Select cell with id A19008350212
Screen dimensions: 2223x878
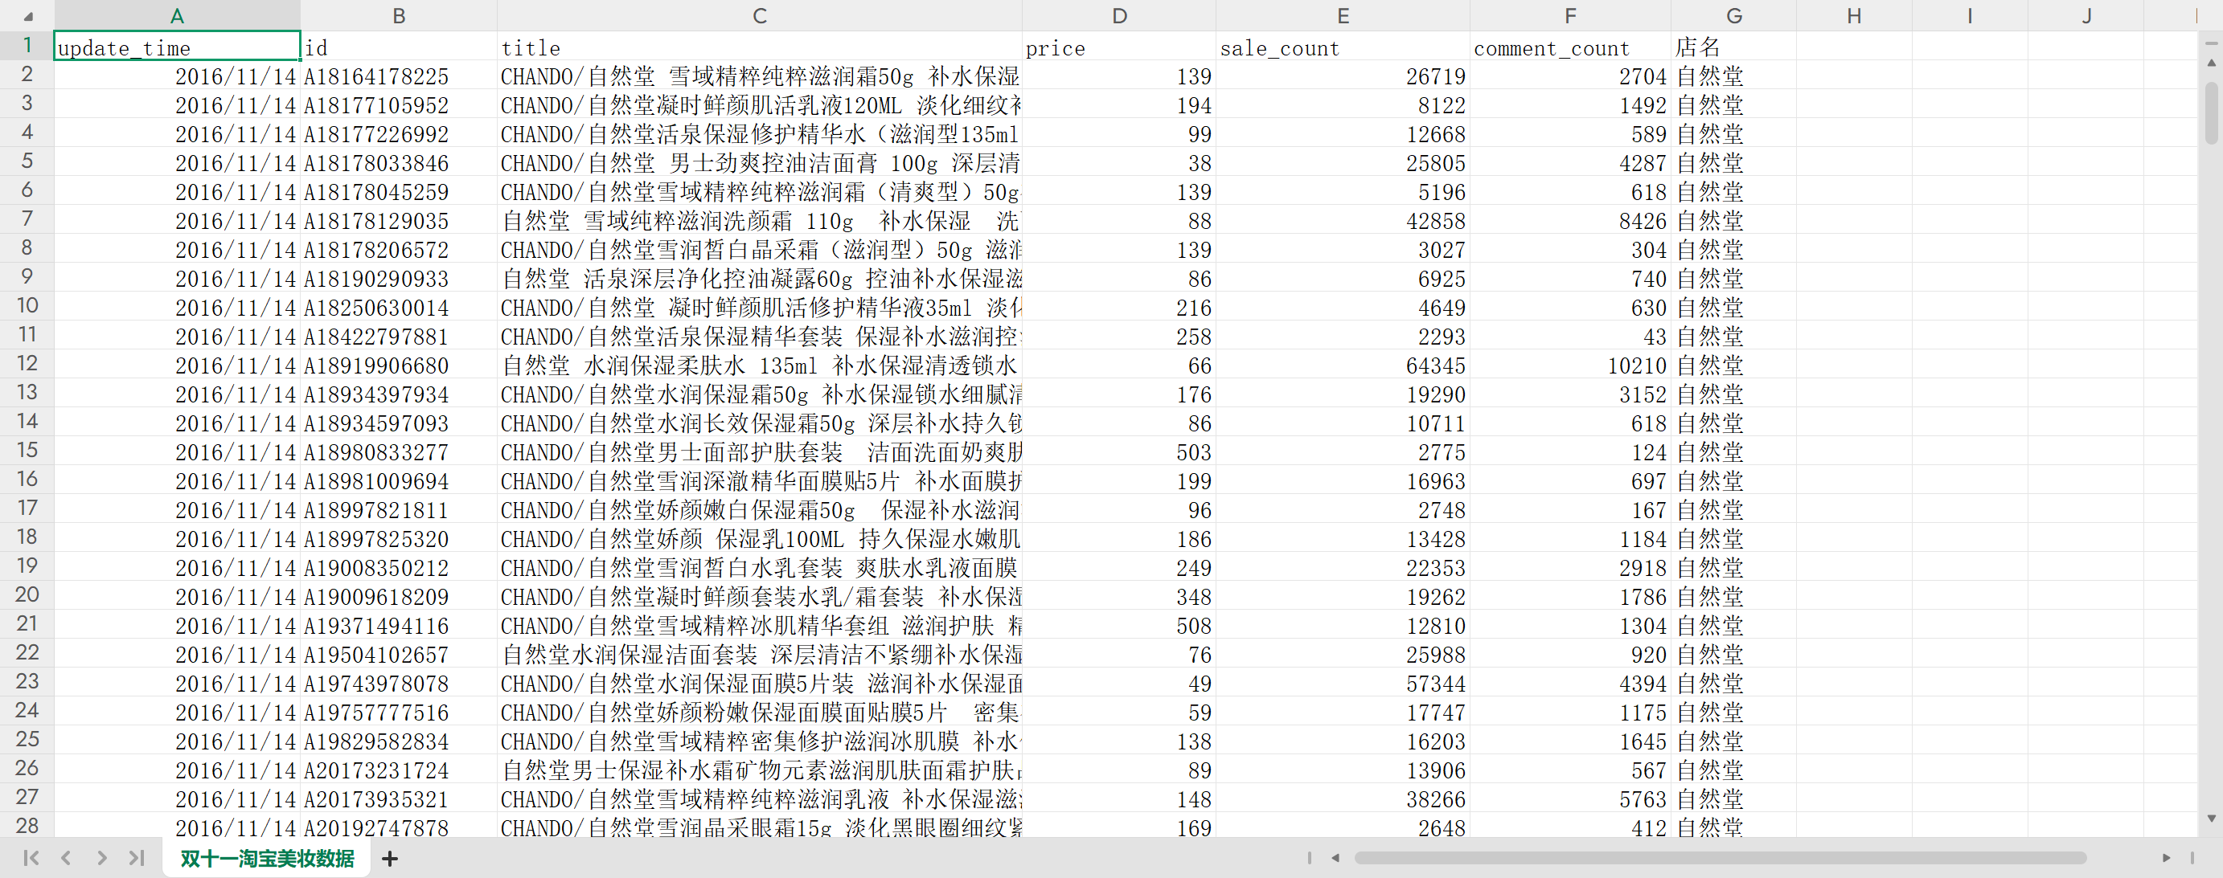coord(399,567)
